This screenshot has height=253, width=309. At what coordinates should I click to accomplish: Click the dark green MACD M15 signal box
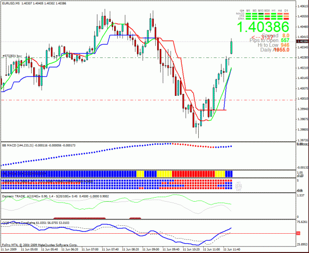(261, 14)
